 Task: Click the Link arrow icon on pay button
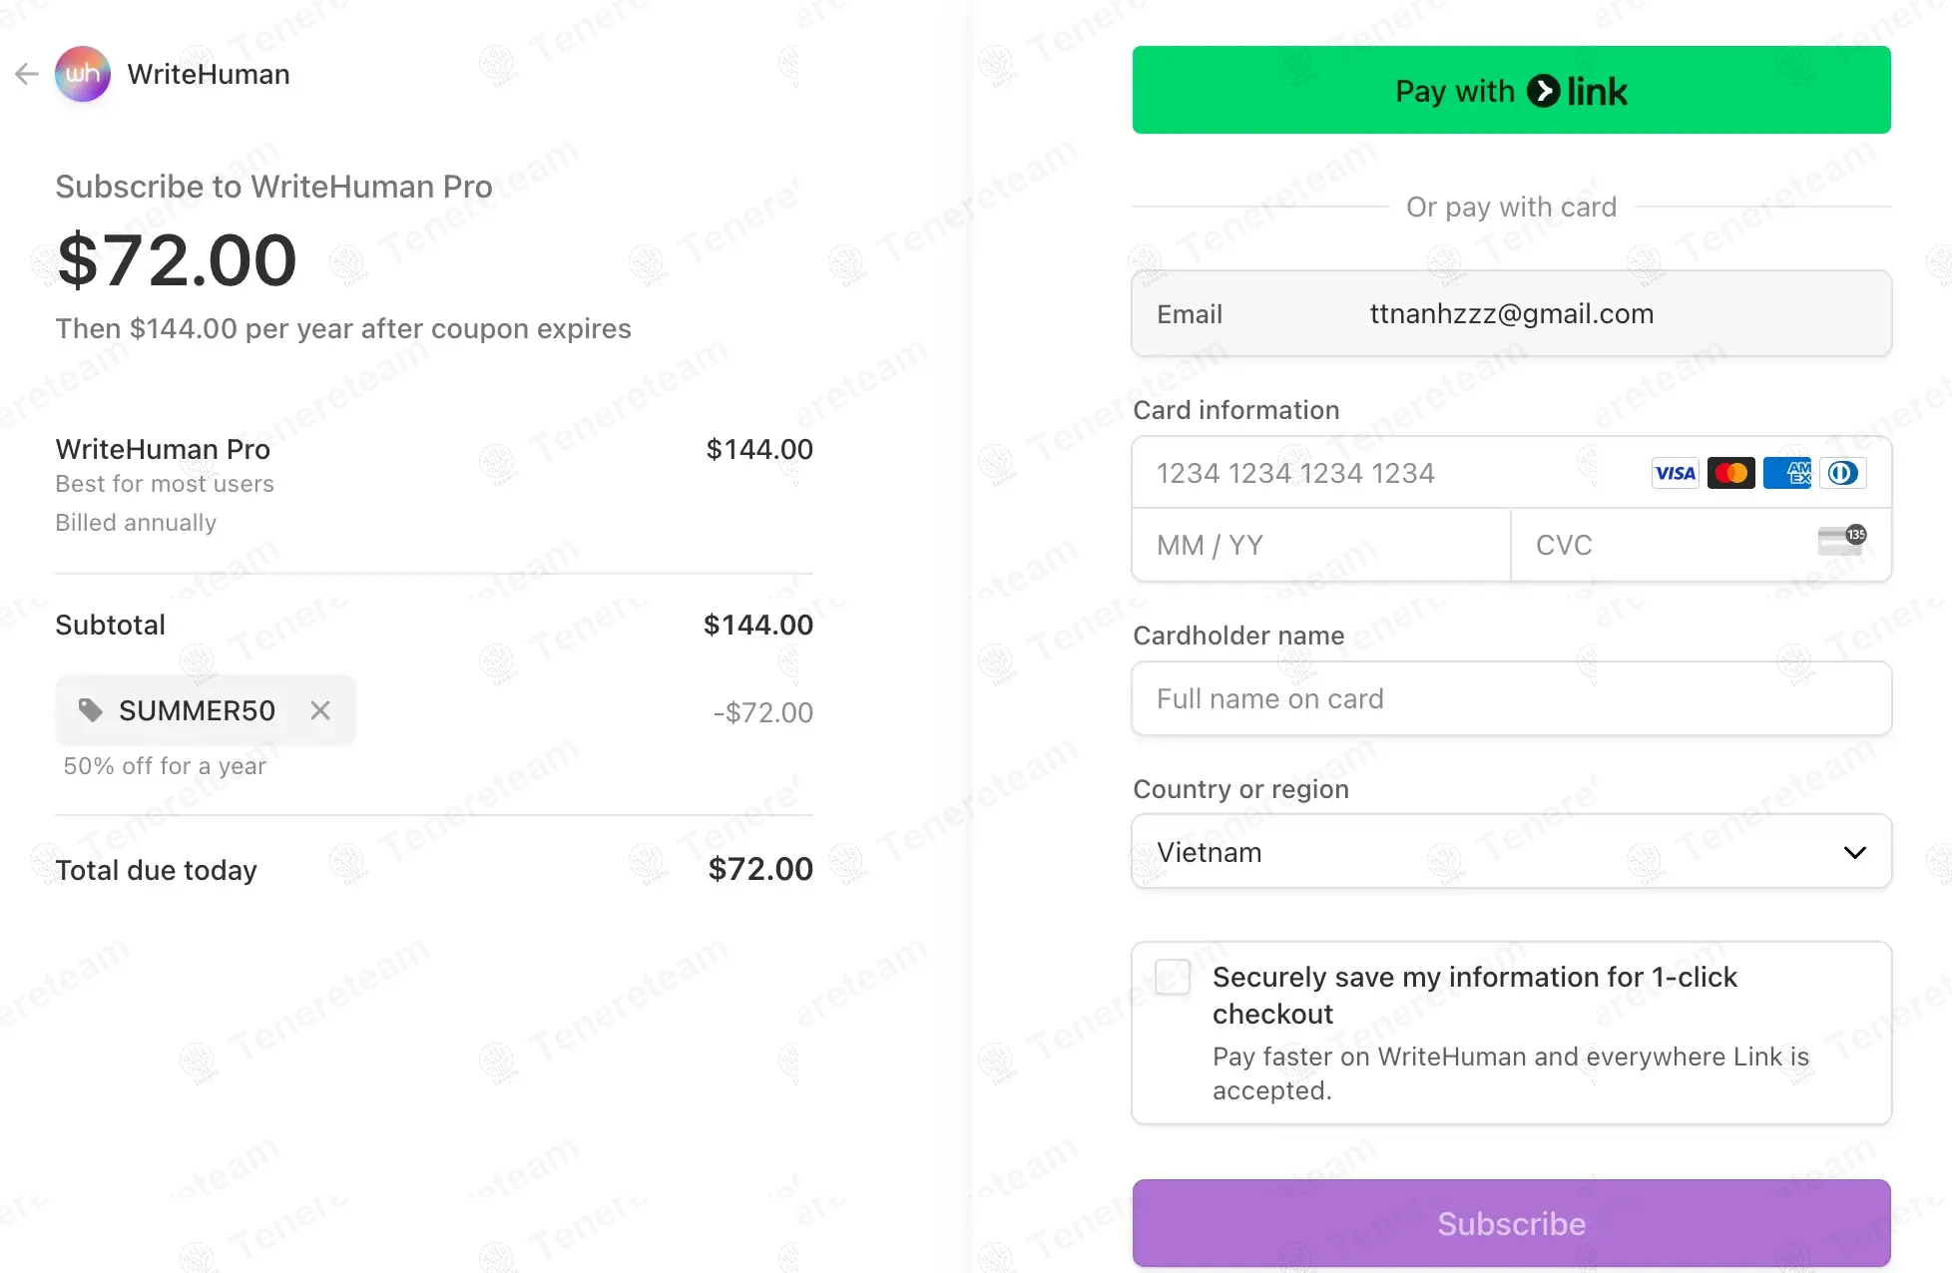coord(1545,90)
